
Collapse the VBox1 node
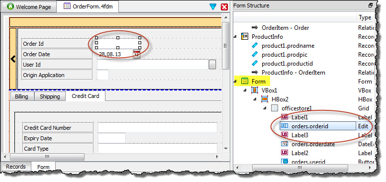click(245, 91)
